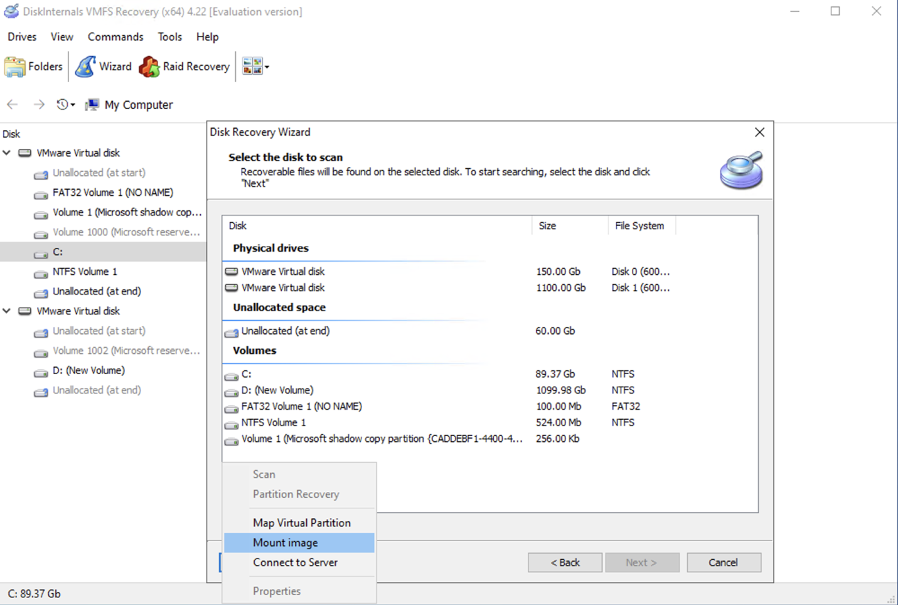Collapse the second VMware Virtual disk node
This screenshot has height=605, width=898.
tap(7, 311)
